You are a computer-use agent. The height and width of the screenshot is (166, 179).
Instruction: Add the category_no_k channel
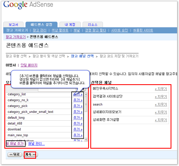pos(78,100)
